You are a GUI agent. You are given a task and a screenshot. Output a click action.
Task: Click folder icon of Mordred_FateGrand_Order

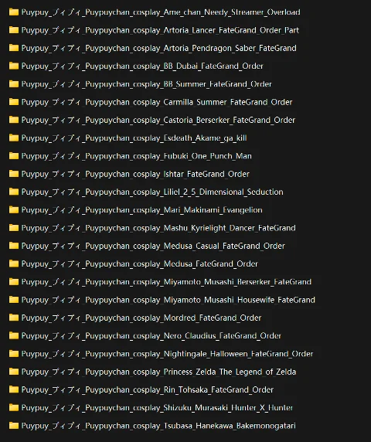pyautogui.click(x=14, y=318)
